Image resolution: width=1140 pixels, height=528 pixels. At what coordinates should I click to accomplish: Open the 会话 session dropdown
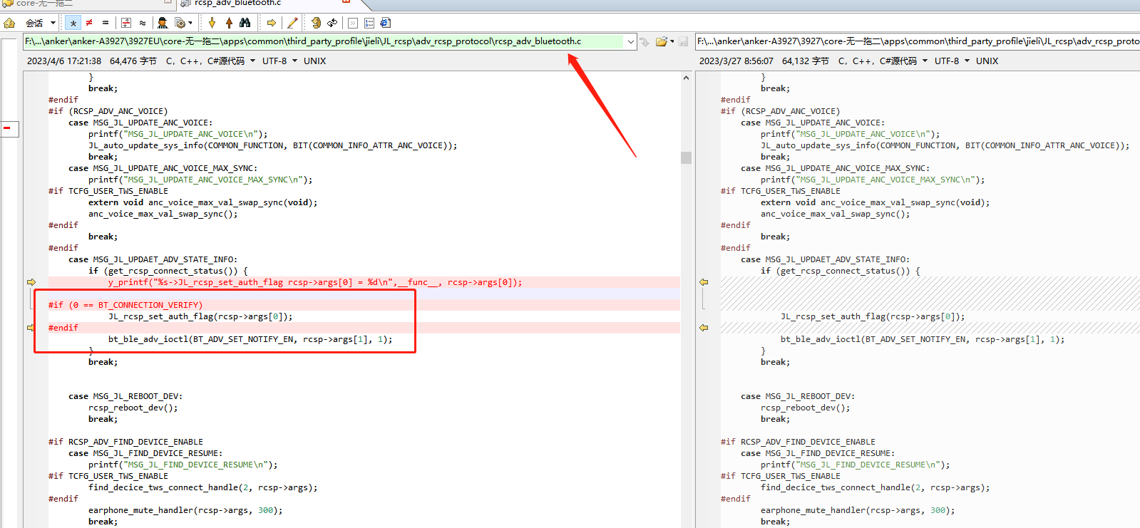tap(40, 23)
